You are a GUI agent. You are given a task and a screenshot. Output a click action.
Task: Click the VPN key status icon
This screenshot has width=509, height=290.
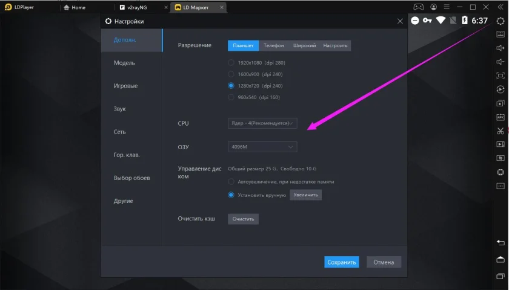(x=427, y=21)
